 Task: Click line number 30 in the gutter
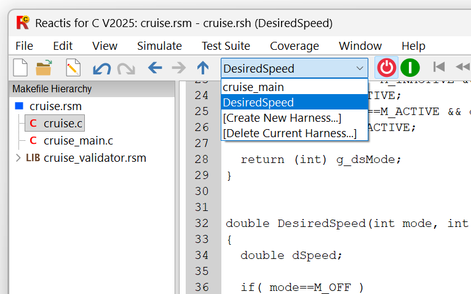point(201,191)
